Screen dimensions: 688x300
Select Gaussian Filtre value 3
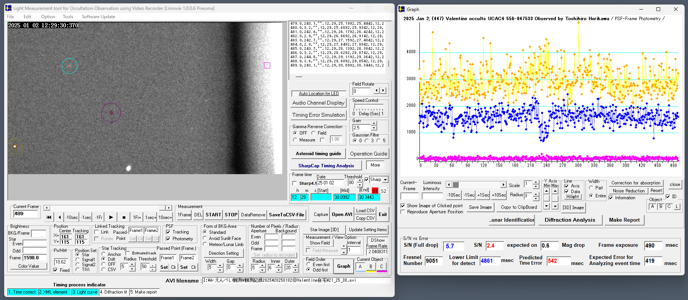(x=367, y=141)
